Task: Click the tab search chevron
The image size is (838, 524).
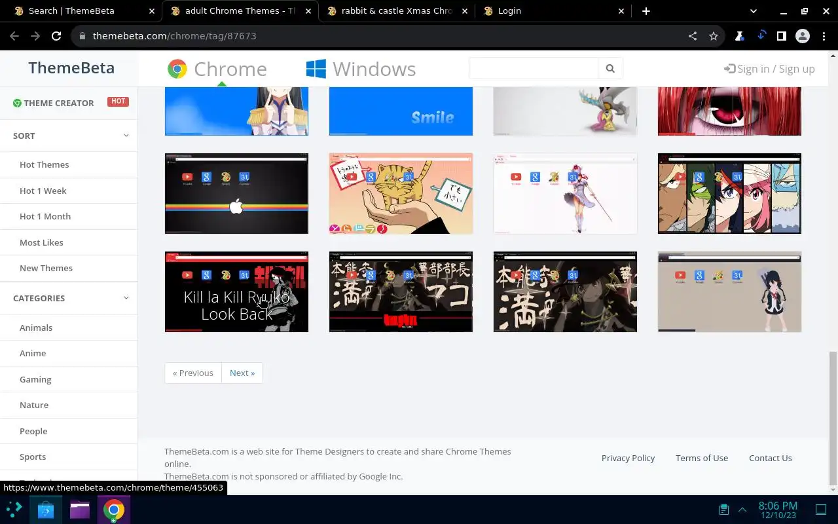Action: (754, 11)
